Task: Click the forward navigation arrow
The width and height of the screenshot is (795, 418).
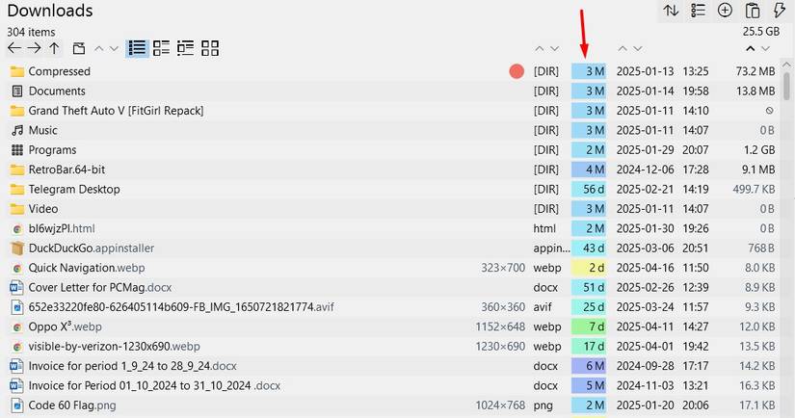Action: point(34,49)
